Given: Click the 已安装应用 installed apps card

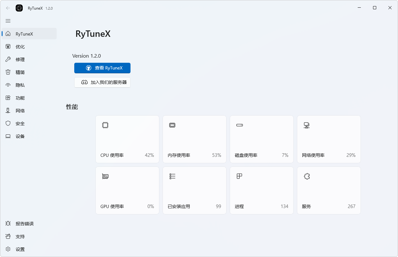Looking at the screenshot, I should [x=194, y=190].
